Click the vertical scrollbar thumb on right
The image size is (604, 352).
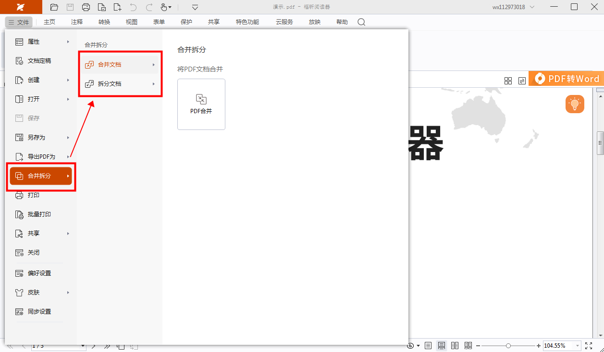tap(600, 143)
